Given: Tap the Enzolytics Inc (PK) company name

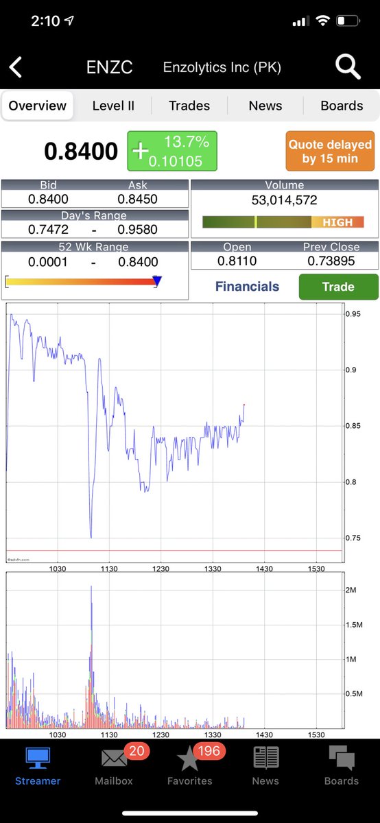Looking at the screenshot, I should [222, 67].
